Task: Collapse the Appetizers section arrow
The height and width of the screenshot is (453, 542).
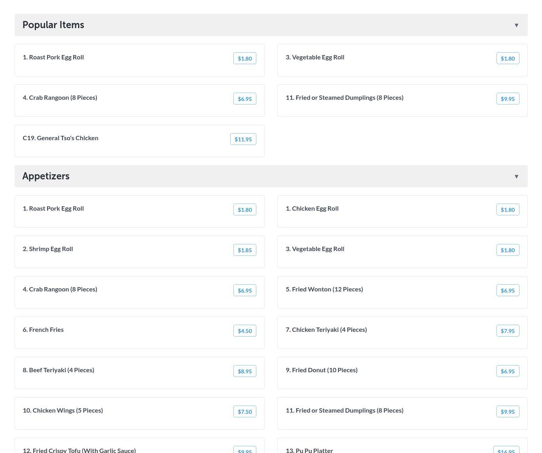Action: pos(516,177)
